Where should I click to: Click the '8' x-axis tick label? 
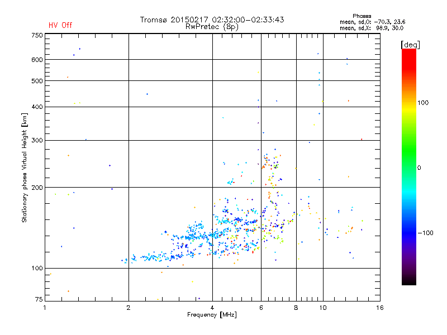tap(296, 308)
